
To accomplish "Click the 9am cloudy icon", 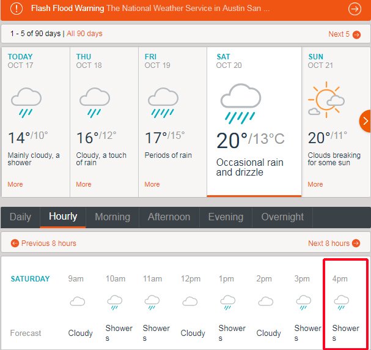I will (x=78, y=301).
